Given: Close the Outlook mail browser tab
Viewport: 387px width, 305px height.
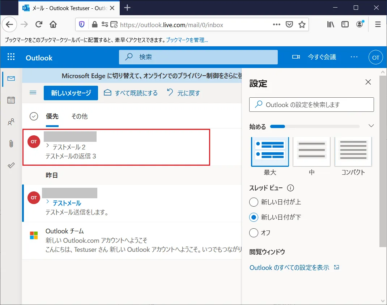Looking at the screenshot, I should pos(112,8).
